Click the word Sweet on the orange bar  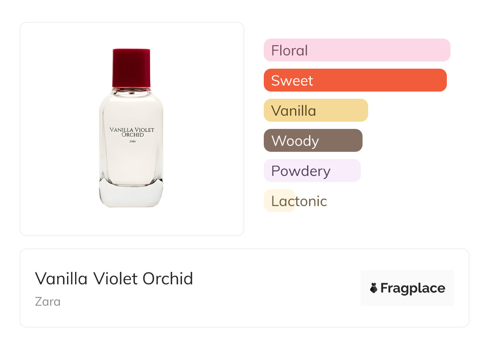pos(292,81)
